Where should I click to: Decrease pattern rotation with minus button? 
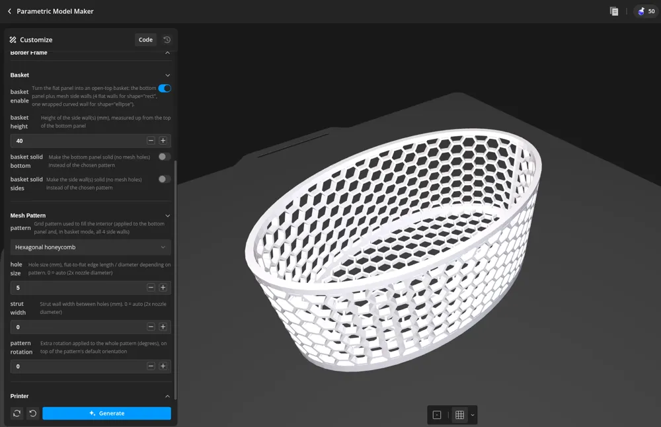tap(151, 366)
